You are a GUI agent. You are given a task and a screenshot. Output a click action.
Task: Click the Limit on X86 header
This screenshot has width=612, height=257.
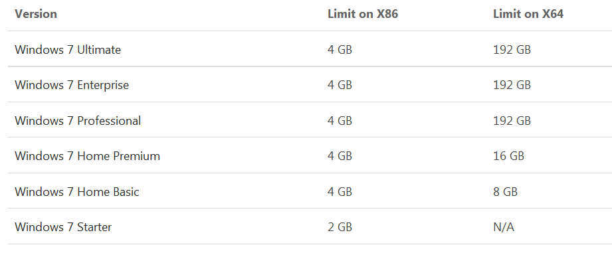pos(363,14)
